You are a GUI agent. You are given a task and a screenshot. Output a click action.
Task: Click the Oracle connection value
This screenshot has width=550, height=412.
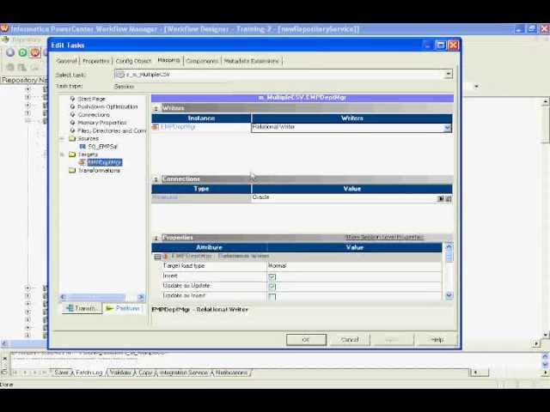pyautogui.click(x=260, y=197)
